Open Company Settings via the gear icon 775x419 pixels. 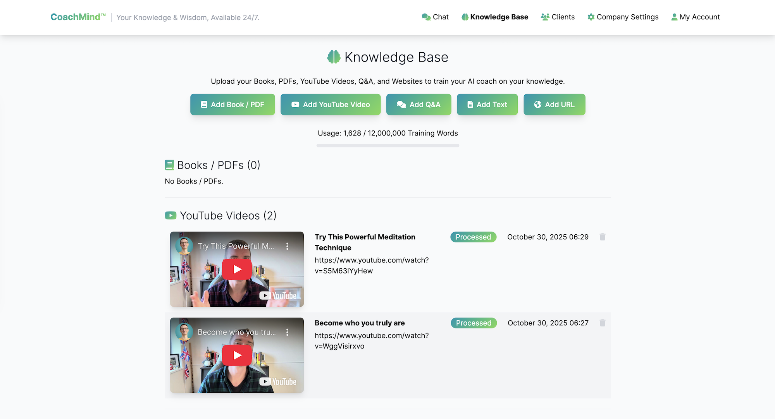pos(591,17)
